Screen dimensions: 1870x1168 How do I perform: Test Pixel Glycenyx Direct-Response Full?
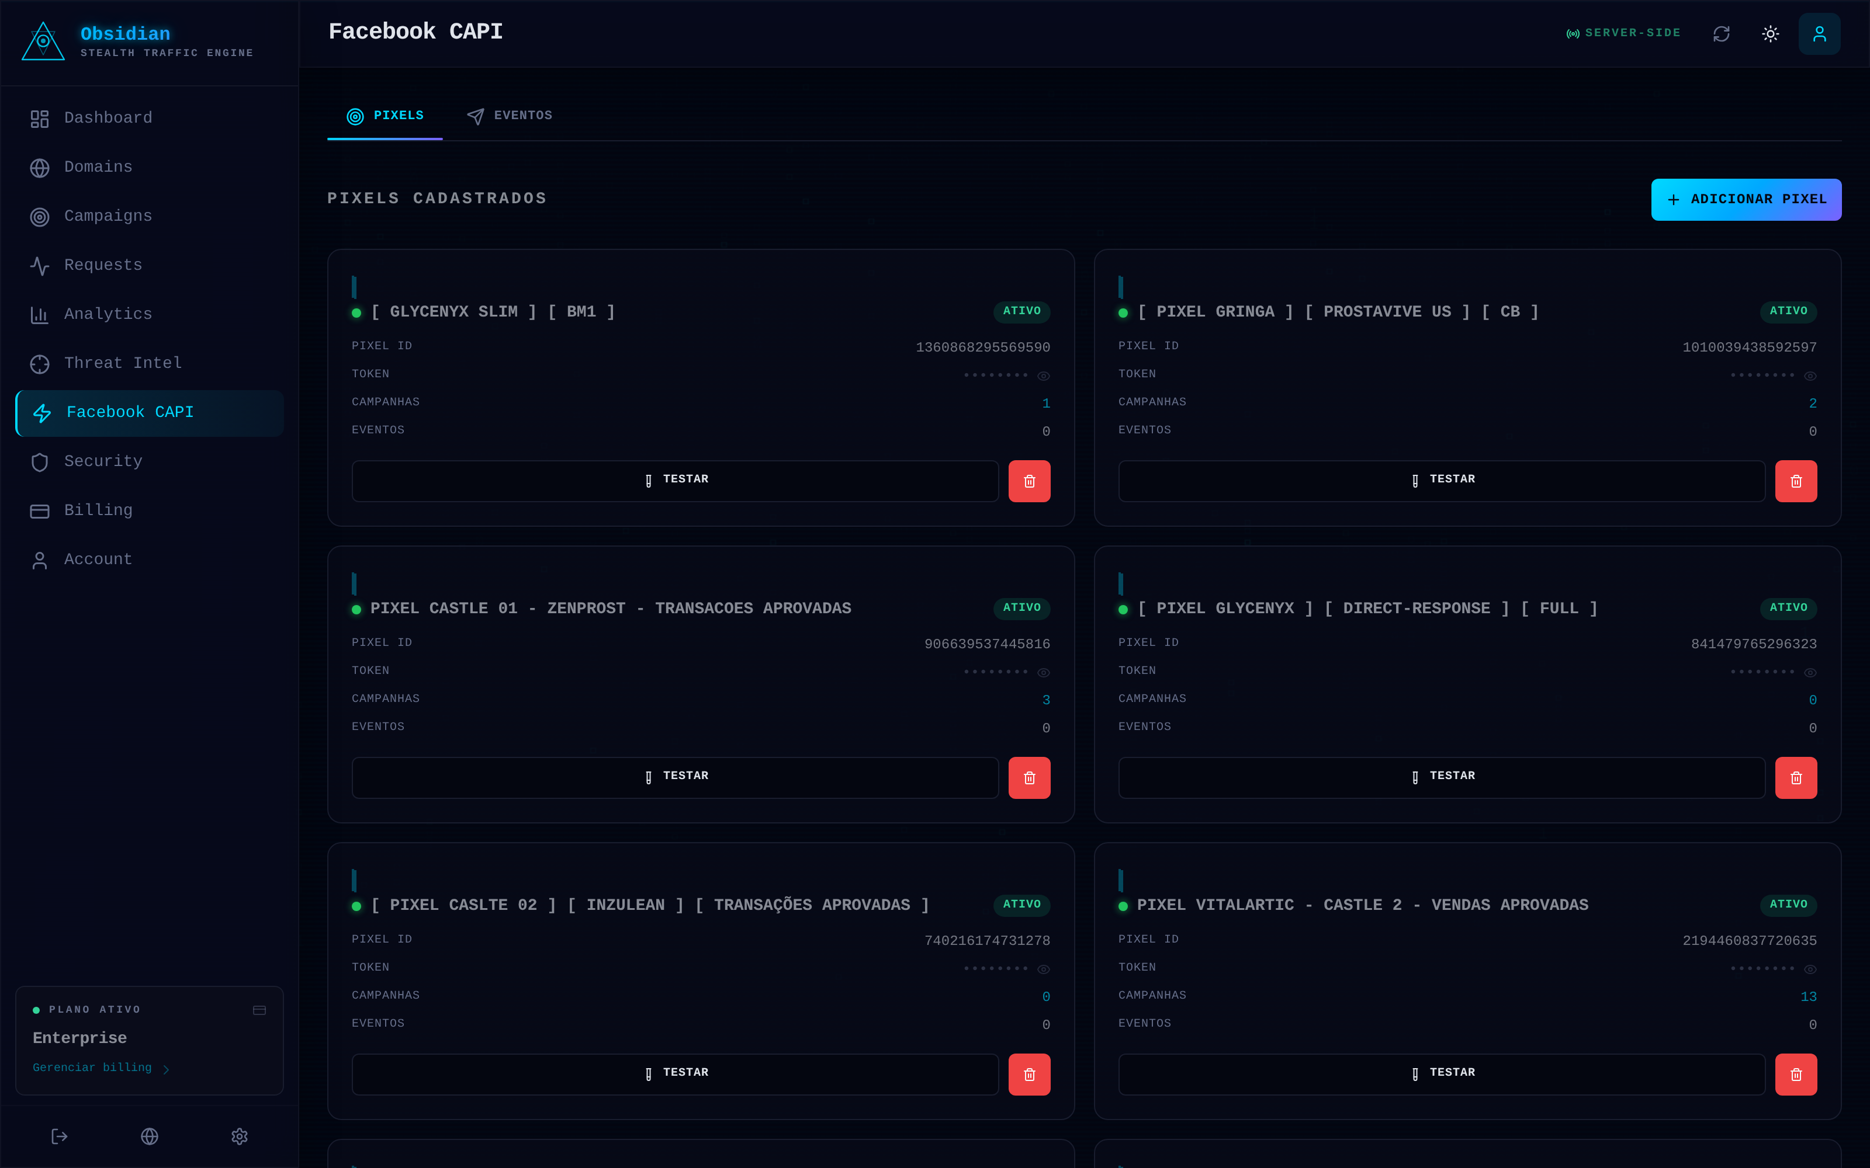[x=1442, y=777]
